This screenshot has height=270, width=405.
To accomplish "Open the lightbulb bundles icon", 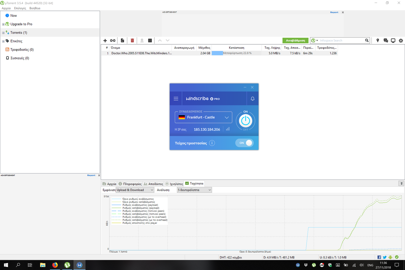I will [377, 41].
